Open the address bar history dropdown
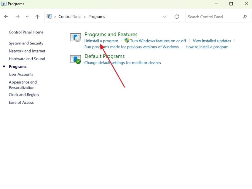This screenshot has height=189, width=252. pyautogui.click(x=165, y=17)
